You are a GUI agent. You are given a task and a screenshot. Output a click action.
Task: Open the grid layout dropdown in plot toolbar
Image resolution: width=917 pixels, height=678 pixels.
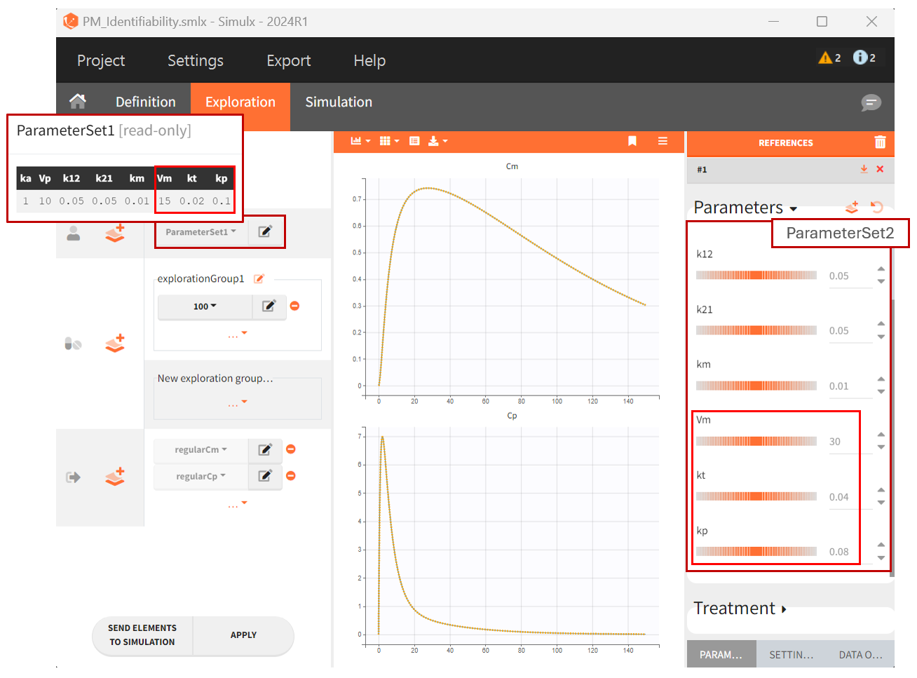pyautogui.click(x=389, y=141)
